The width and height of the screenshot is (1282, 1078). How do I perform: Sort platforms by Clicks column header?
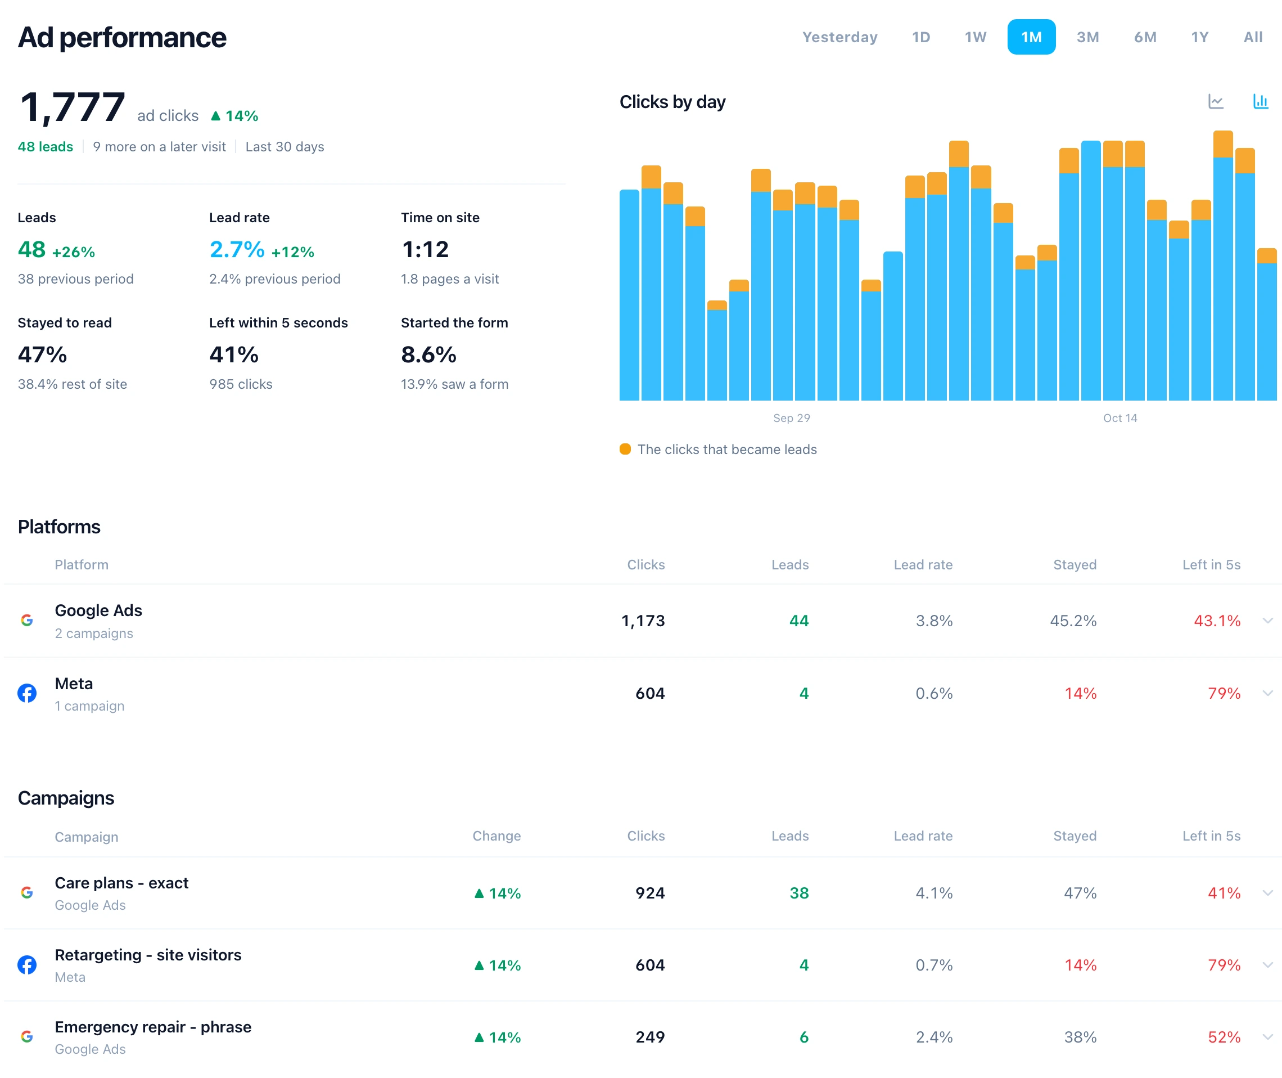click(645, 565)
